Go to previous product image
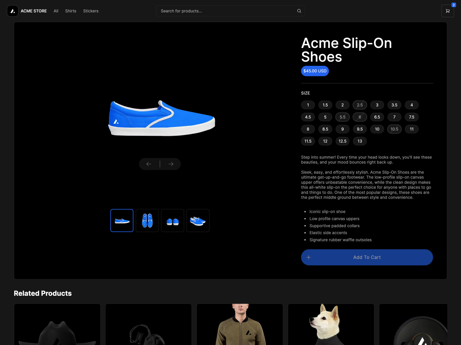This screenshot has width=461, height=345. tap(149, 164)
